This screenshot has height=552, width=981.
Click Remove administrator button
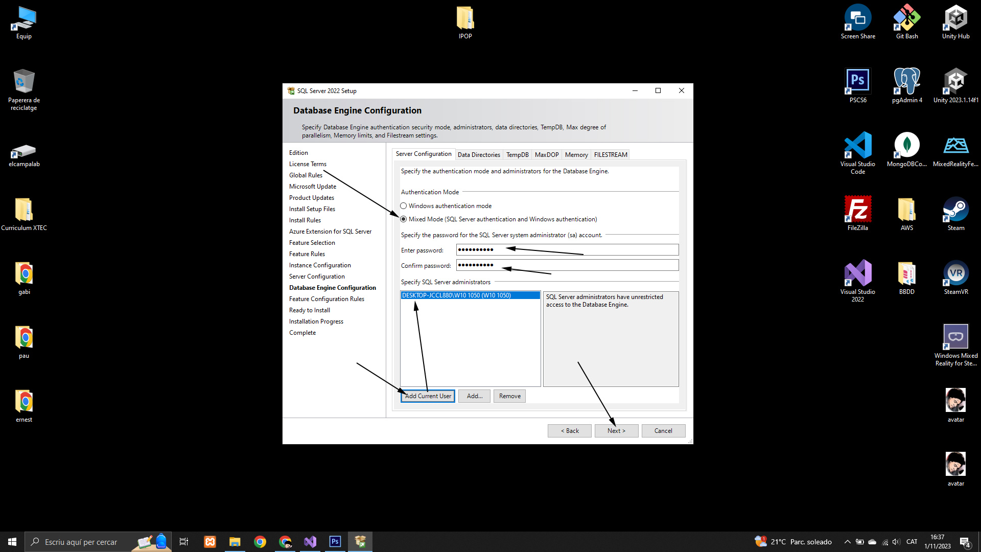click(x=509, y=396)
